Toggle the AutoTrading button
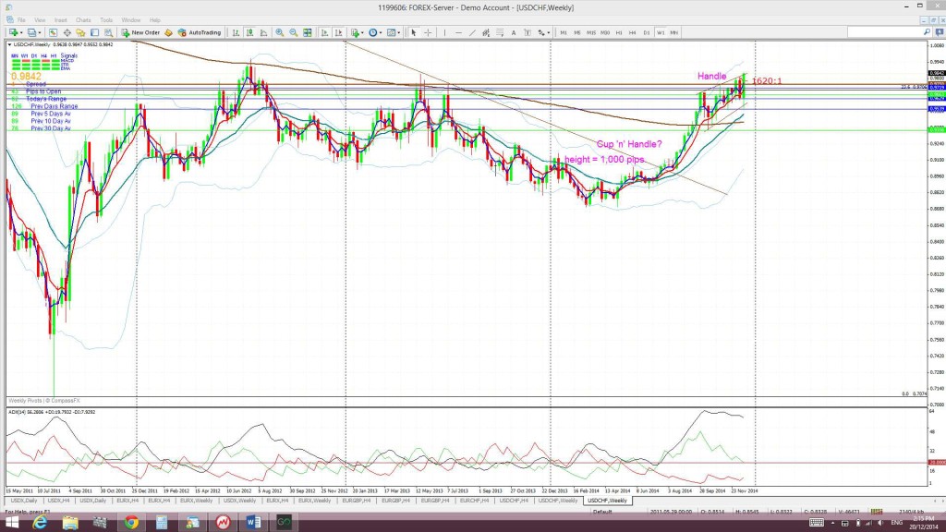 click(200, 32)
